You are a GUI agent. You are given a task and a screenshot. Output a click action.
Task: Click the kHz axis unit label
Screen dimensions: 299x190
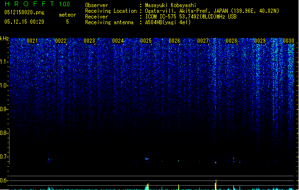4,38
